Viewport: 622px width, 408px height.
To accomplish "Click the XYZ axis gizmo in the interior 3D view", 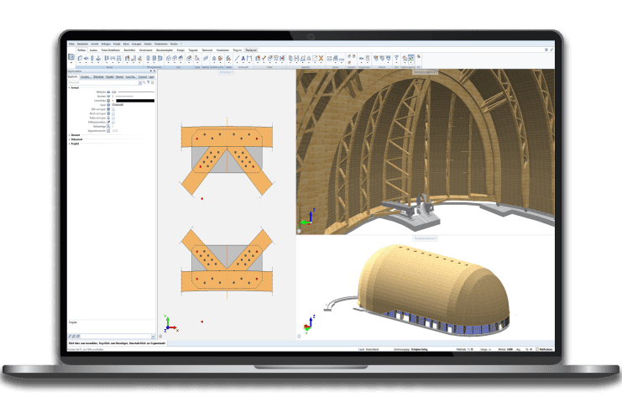I will [x=309, y=219].
